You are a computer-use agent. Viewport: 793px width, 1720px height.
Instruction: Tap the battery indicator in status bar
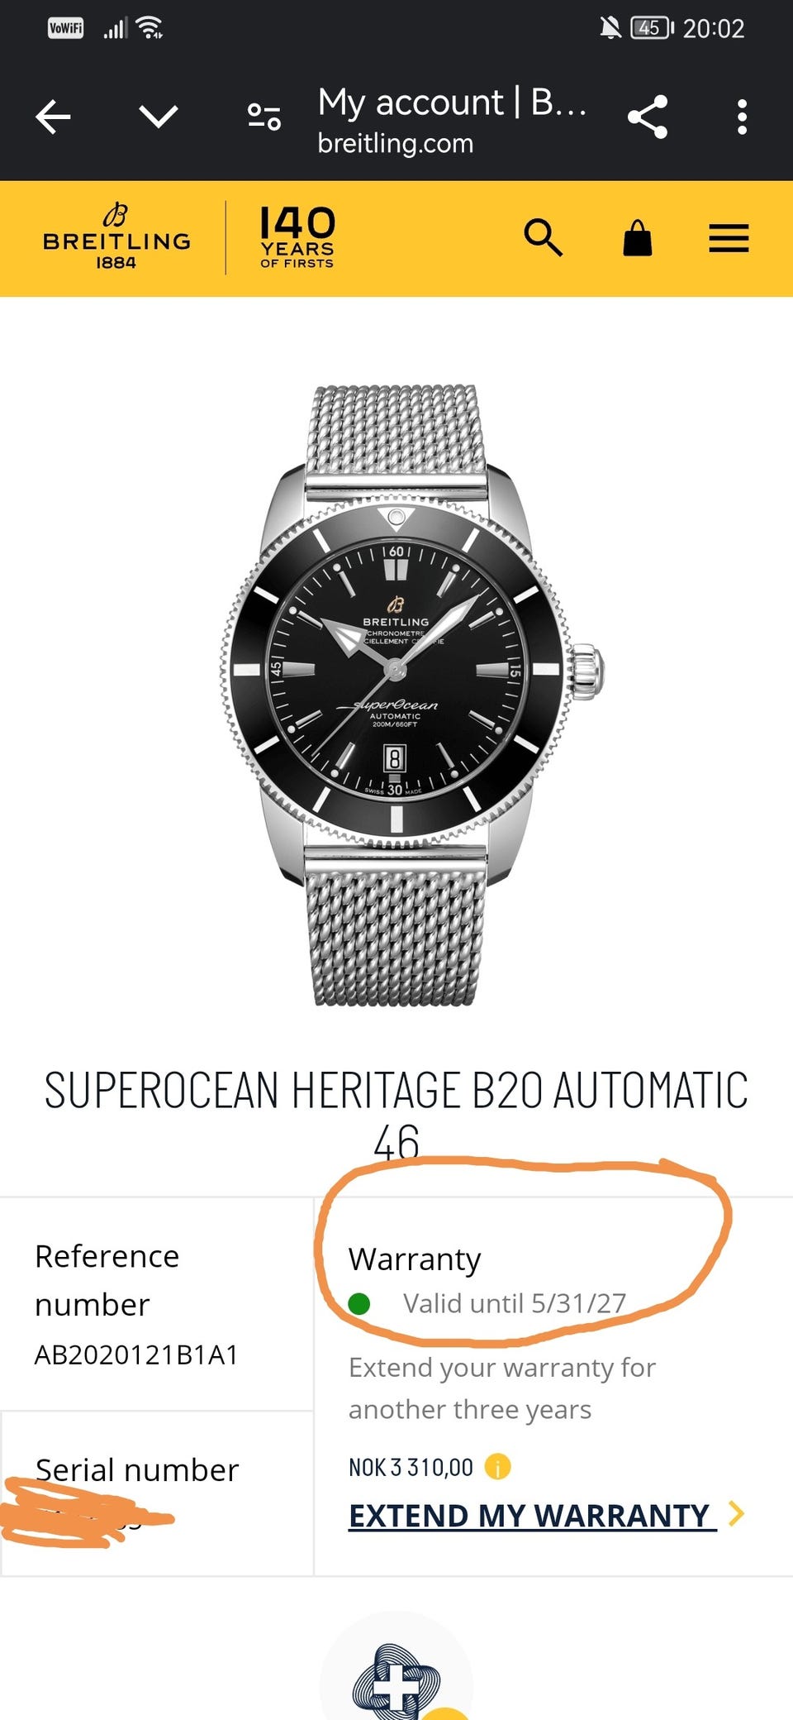pos(652,29)
